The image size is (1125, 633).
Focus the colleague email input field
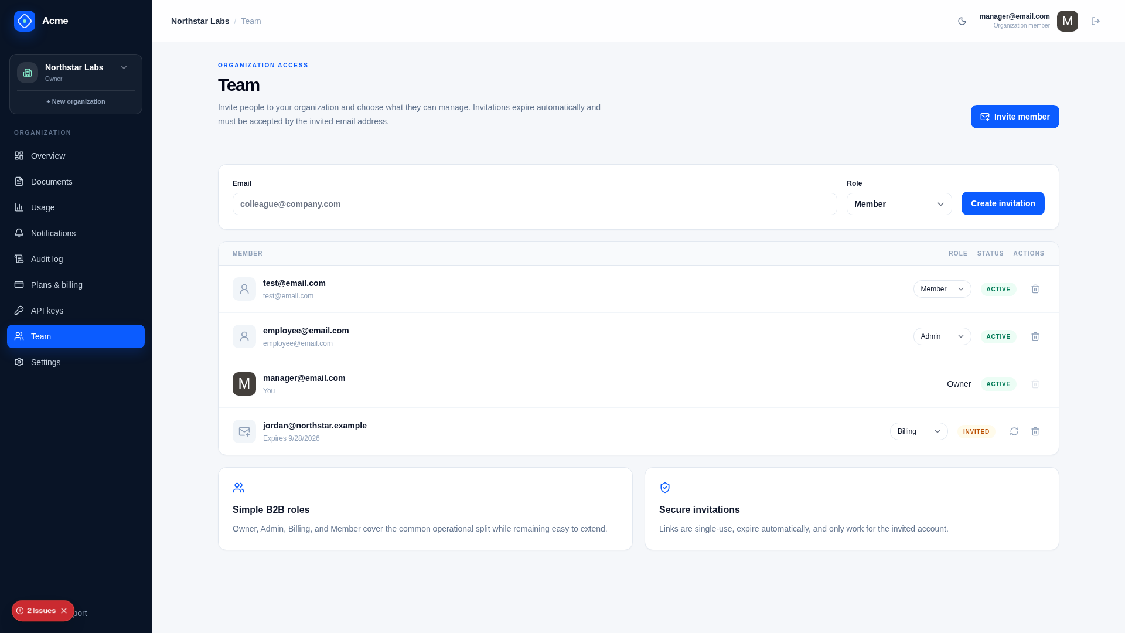click(534, 204)
